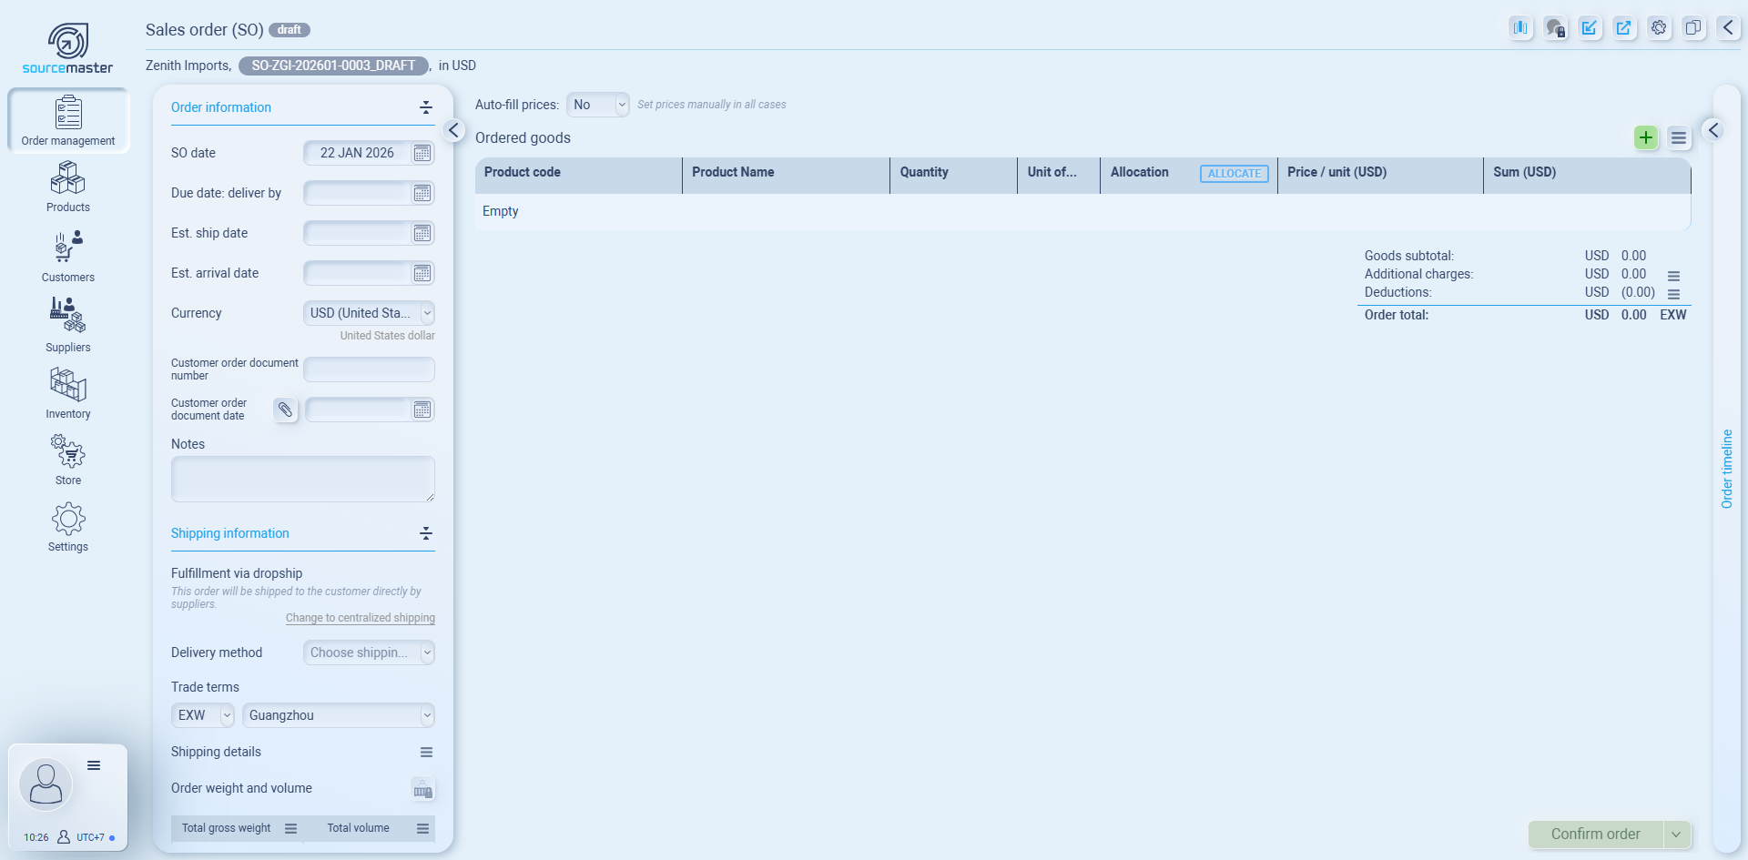This screenshot has height=860, width=1748.
Task: Click the Zenith Imports customer name
Action: (188, 66)
